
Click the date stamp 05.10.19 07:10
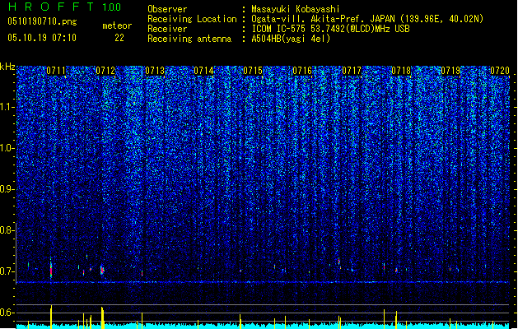pyautogui.click(x=42, y=38)
